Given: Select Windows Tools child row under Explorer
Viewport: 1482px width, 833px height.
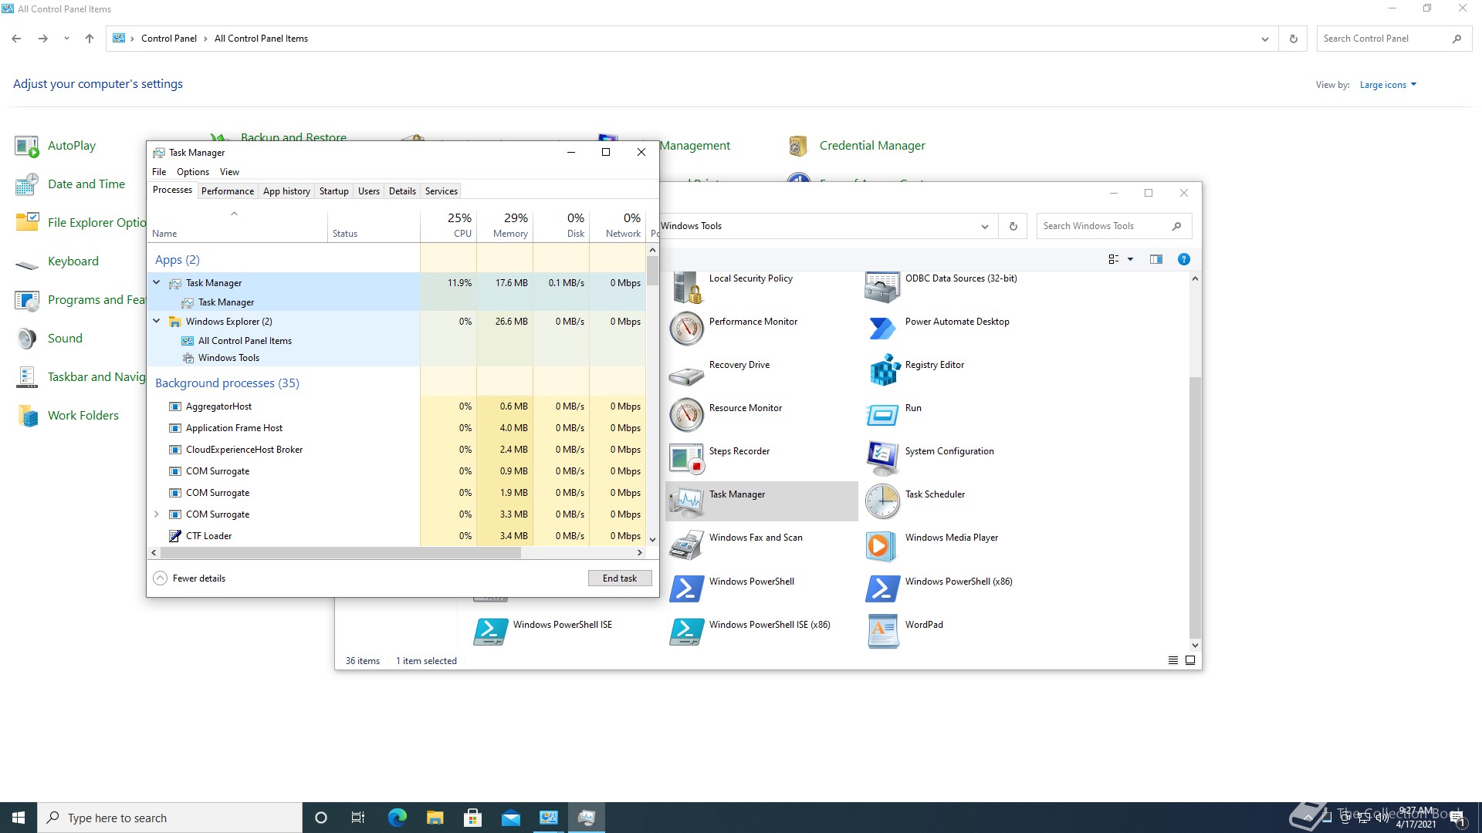Looking at the screenshot, I should tap(283, 358).
